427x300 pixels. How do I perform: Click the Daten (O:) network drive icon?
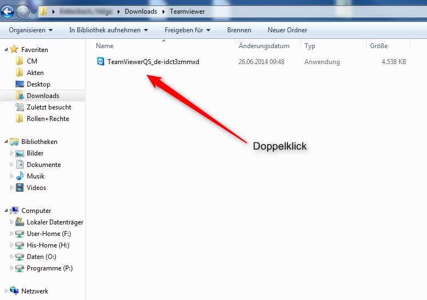pos(20,257)
